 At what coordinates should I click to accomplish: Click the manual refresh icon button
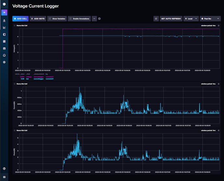156,19
